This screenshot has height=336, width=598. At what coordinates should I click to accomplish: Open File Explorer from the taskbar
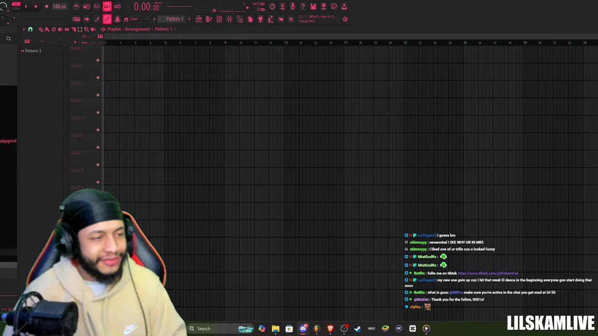point(276,329)
